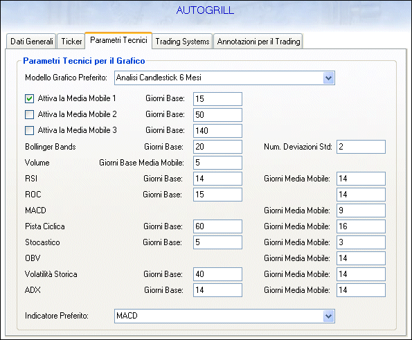Click the Volatilità Storica label
The height and width of the screenshot is (340, 412).
click(x=51, y=274)
